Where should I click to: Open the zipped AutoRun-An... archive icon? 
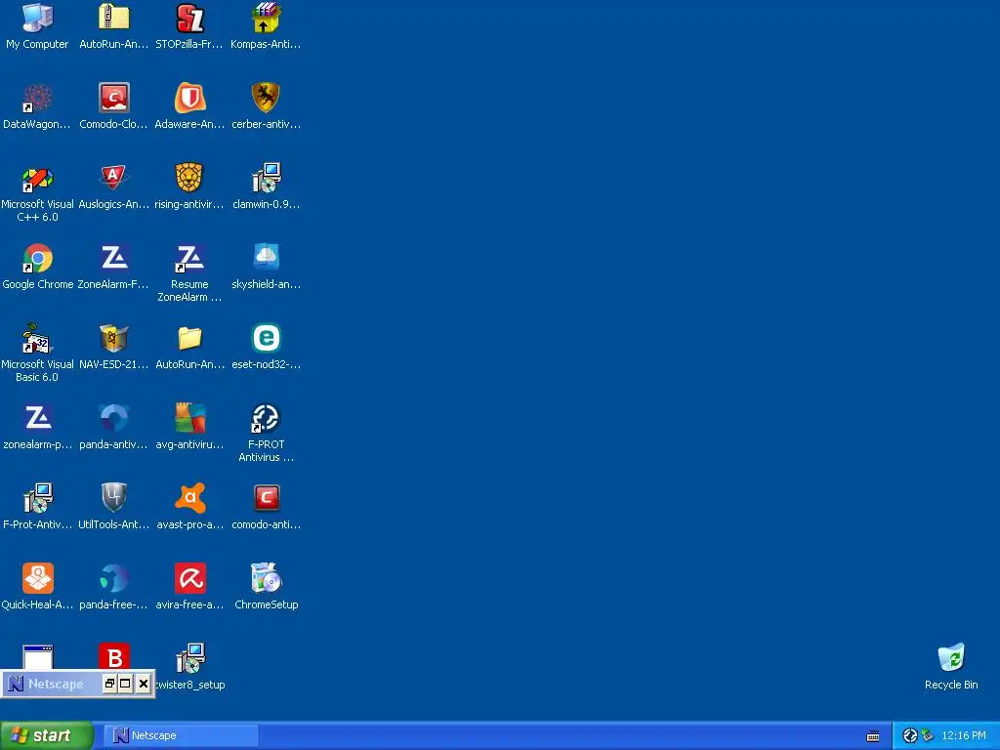click(x=113, y=18)
